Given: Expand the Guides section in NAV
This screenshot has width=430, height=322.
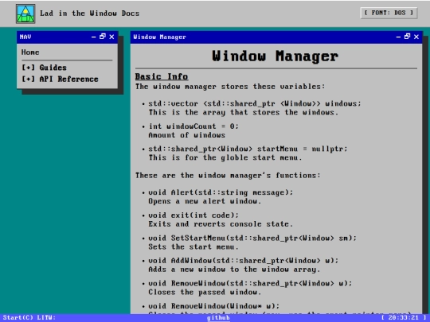Looking at the screenshot, I should tap(44, 68).
